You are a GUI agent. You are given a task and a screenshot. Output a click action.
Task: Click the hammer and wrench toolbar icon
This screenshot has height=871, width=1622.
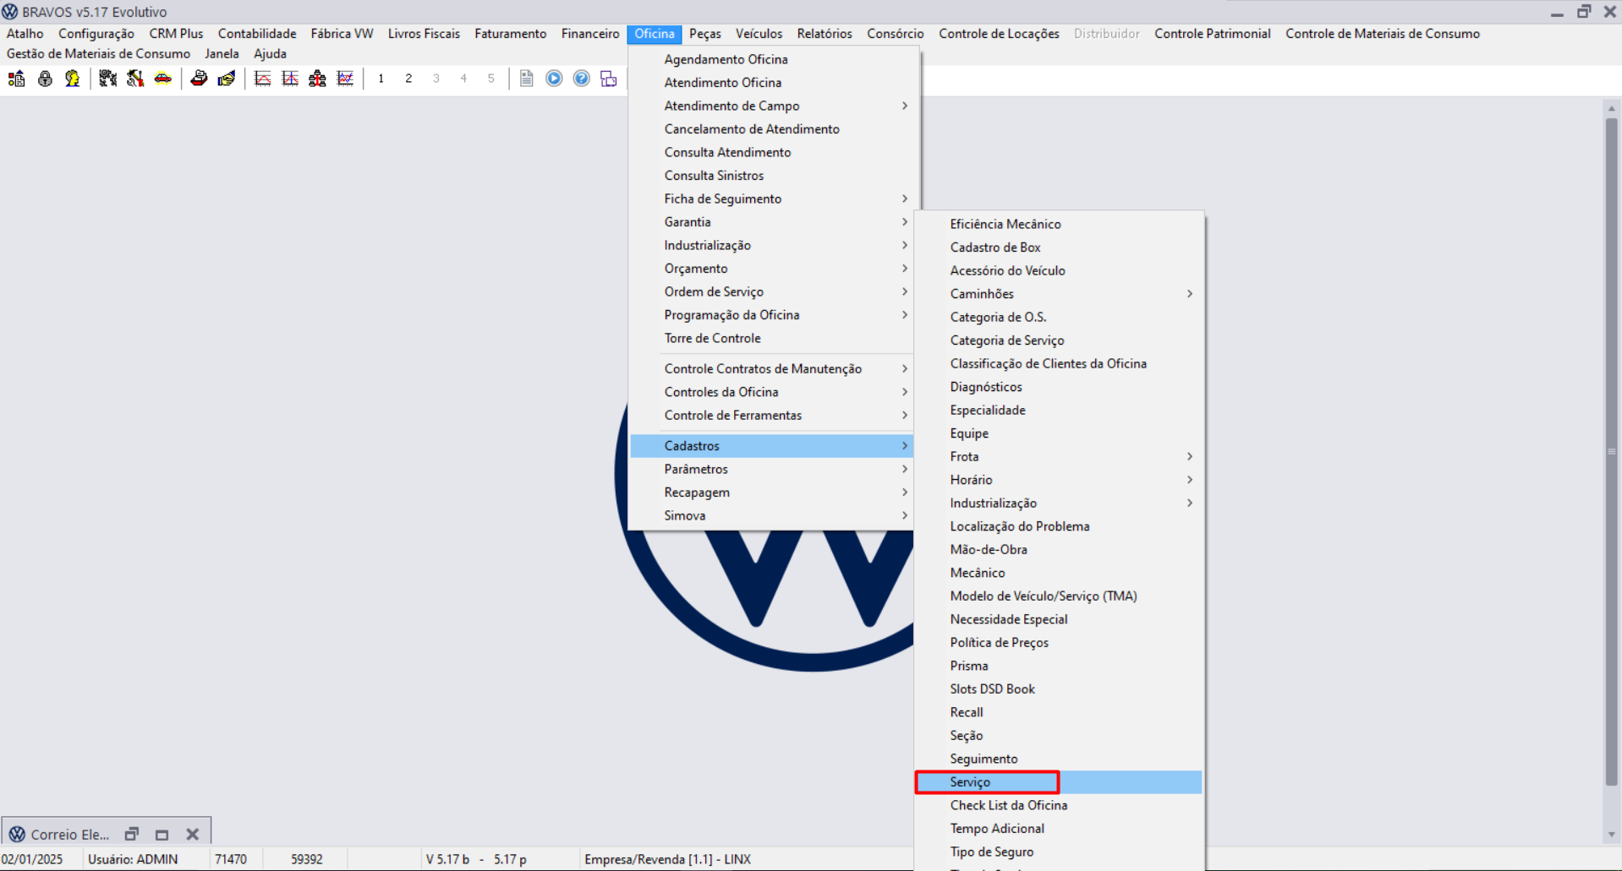coord(135,79)
